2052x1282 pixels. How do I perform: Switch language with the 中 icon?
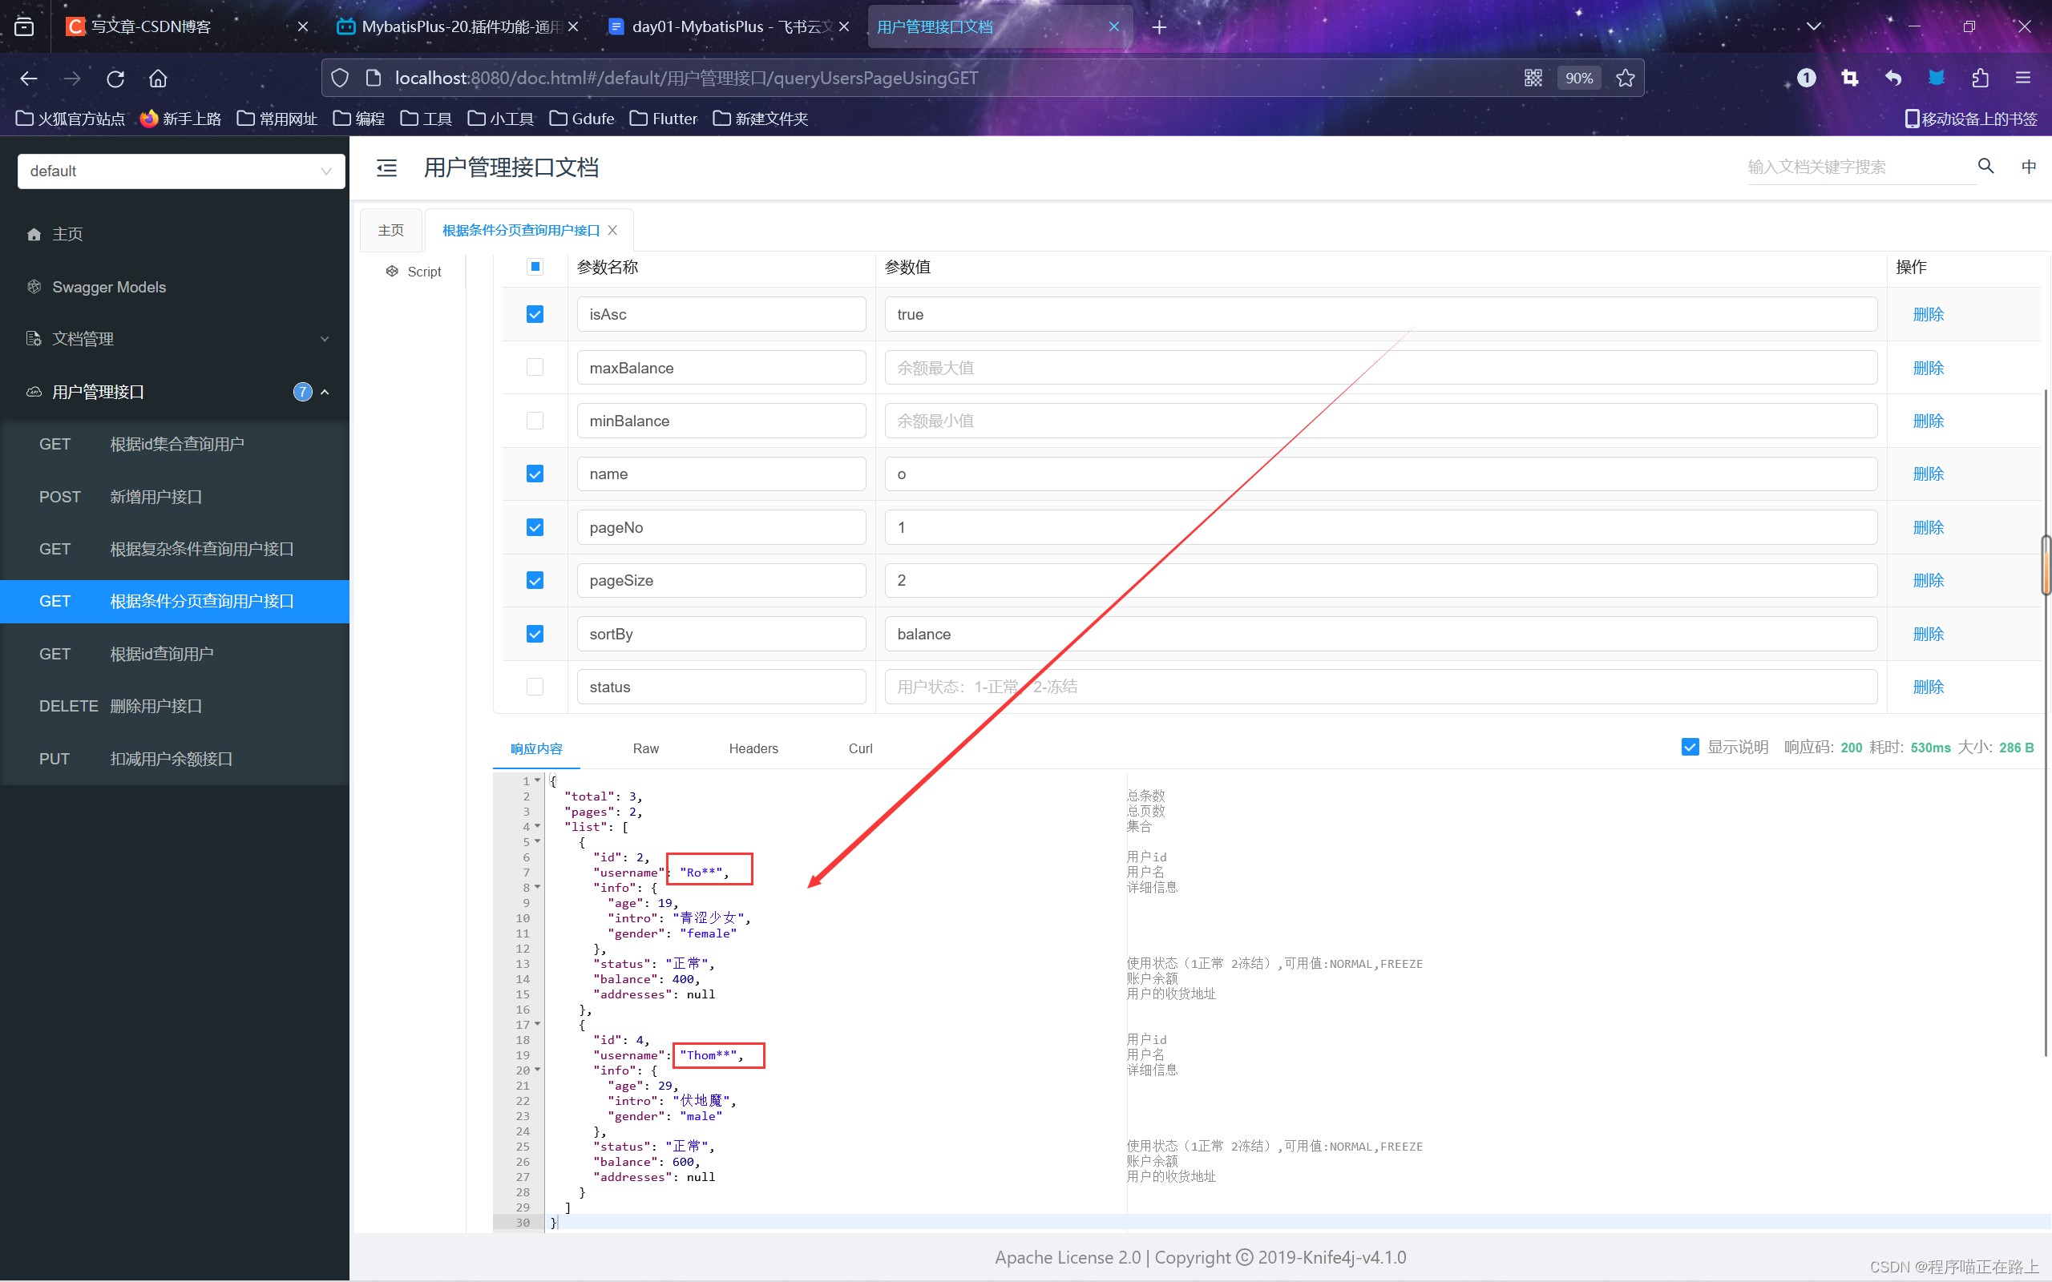(x=2028, y=166)
